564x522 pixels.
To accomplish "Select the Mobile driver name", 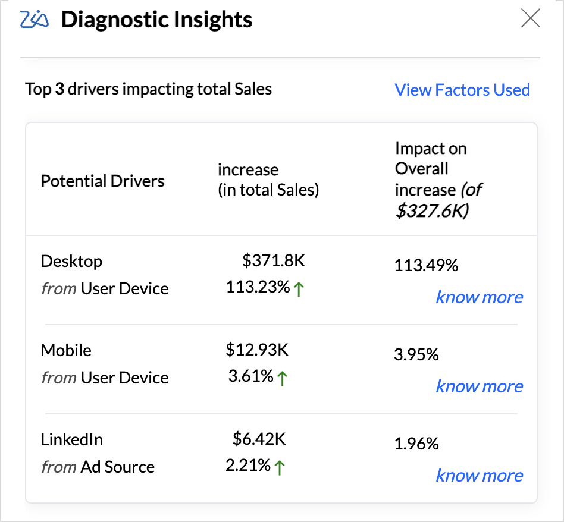I will [x=66, y=350].
